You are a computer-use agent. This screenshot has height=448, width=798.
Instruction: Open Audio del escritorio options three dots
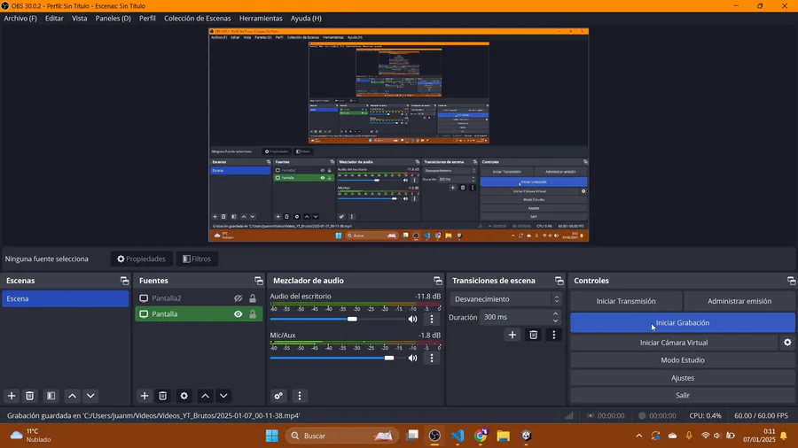coord(432,319)
